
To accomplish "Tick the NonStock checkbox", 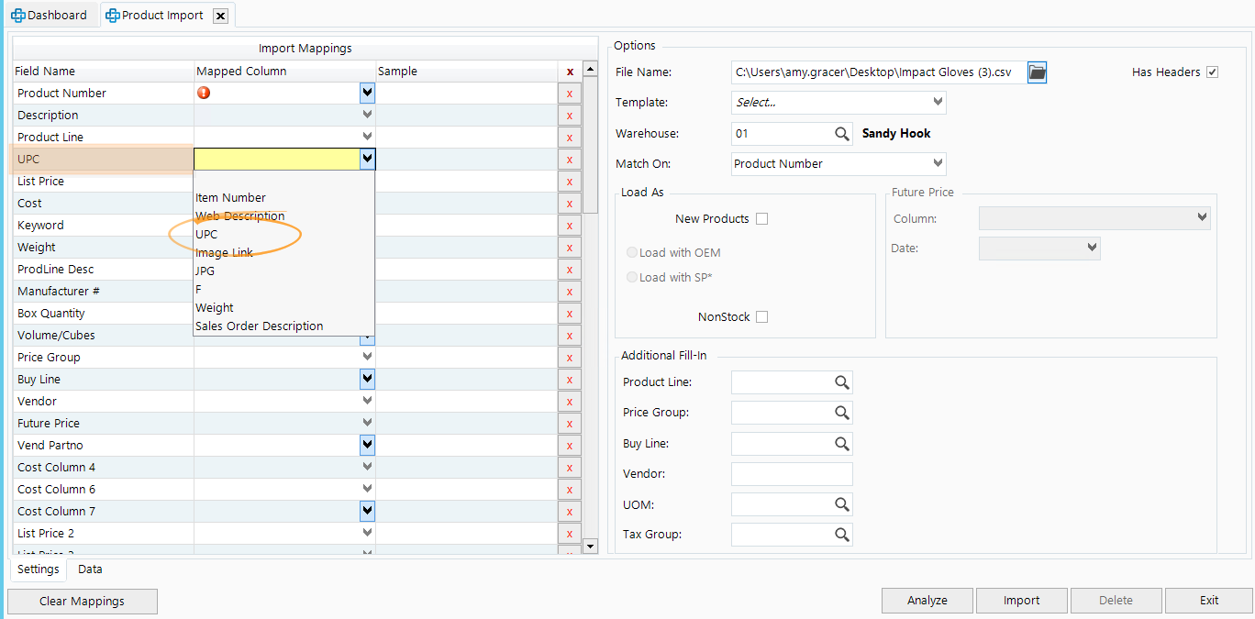I will point(761,317).
